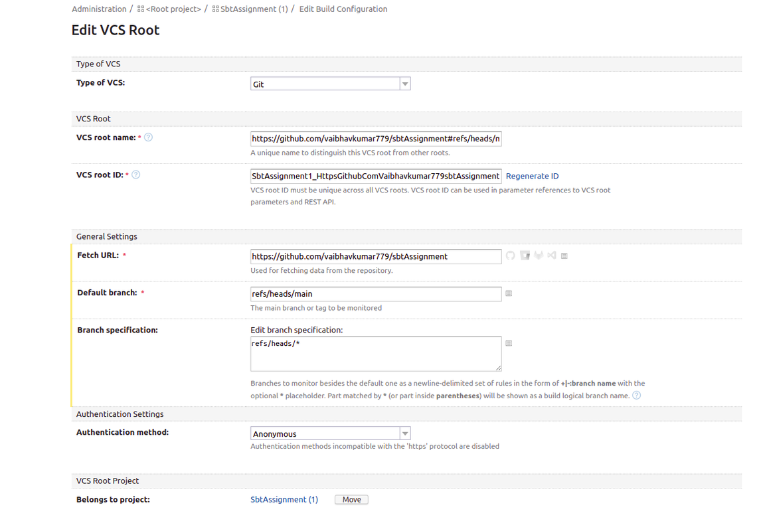Viewport: 763px width, 531px height.
Task: Open help icon for VCS root ID
Action: pyautogui.click(x=135, y=175)
